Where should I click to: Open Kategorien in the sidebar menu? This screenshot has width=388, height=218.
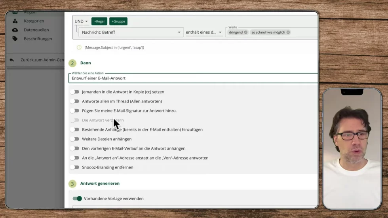tap(34, 21)
